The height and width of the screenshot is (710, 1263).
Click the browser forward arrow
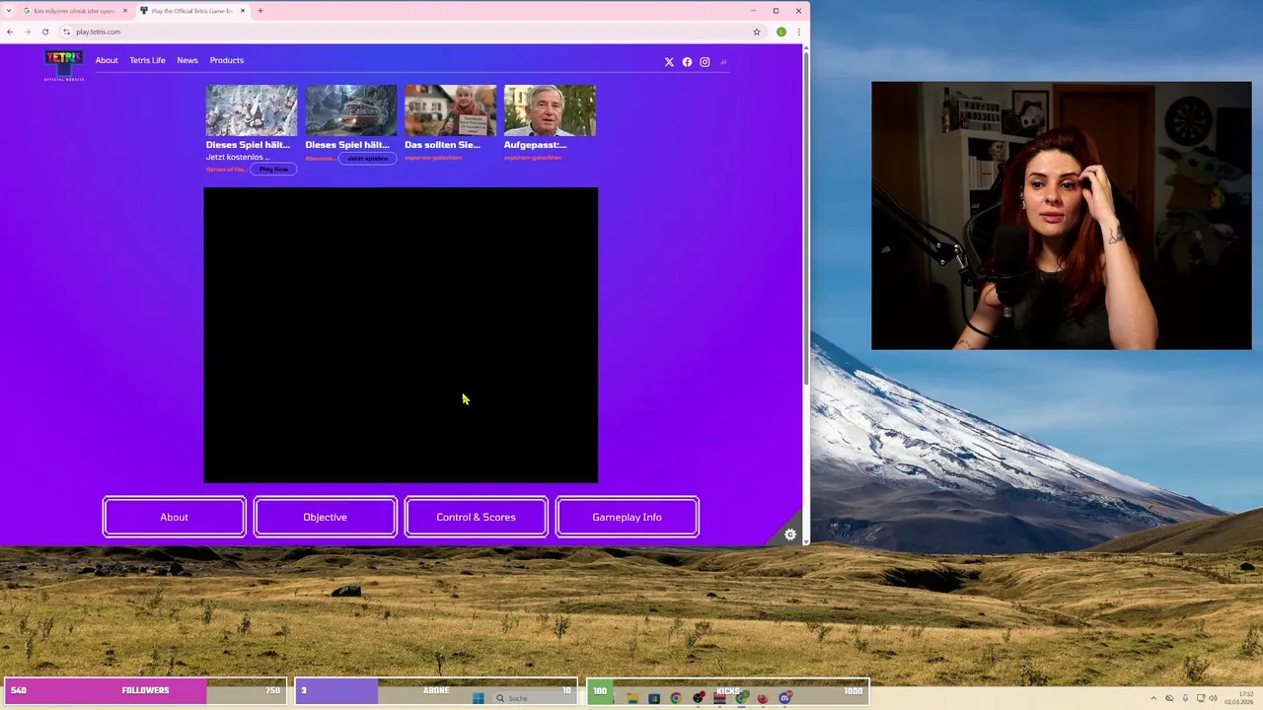pos(27,32)
